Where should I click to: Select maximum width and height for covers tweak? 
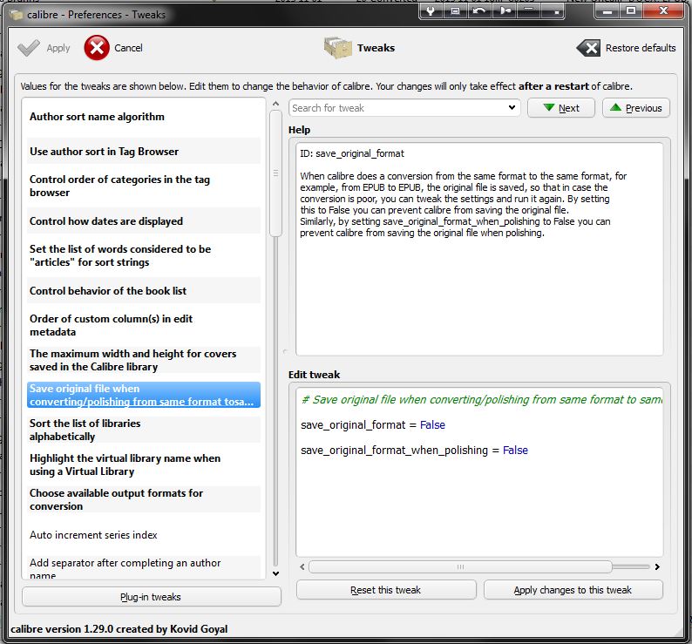point(144,360)
